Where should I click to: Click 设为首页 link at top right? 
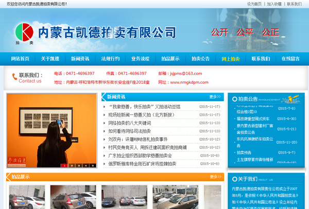click(255, 4)
